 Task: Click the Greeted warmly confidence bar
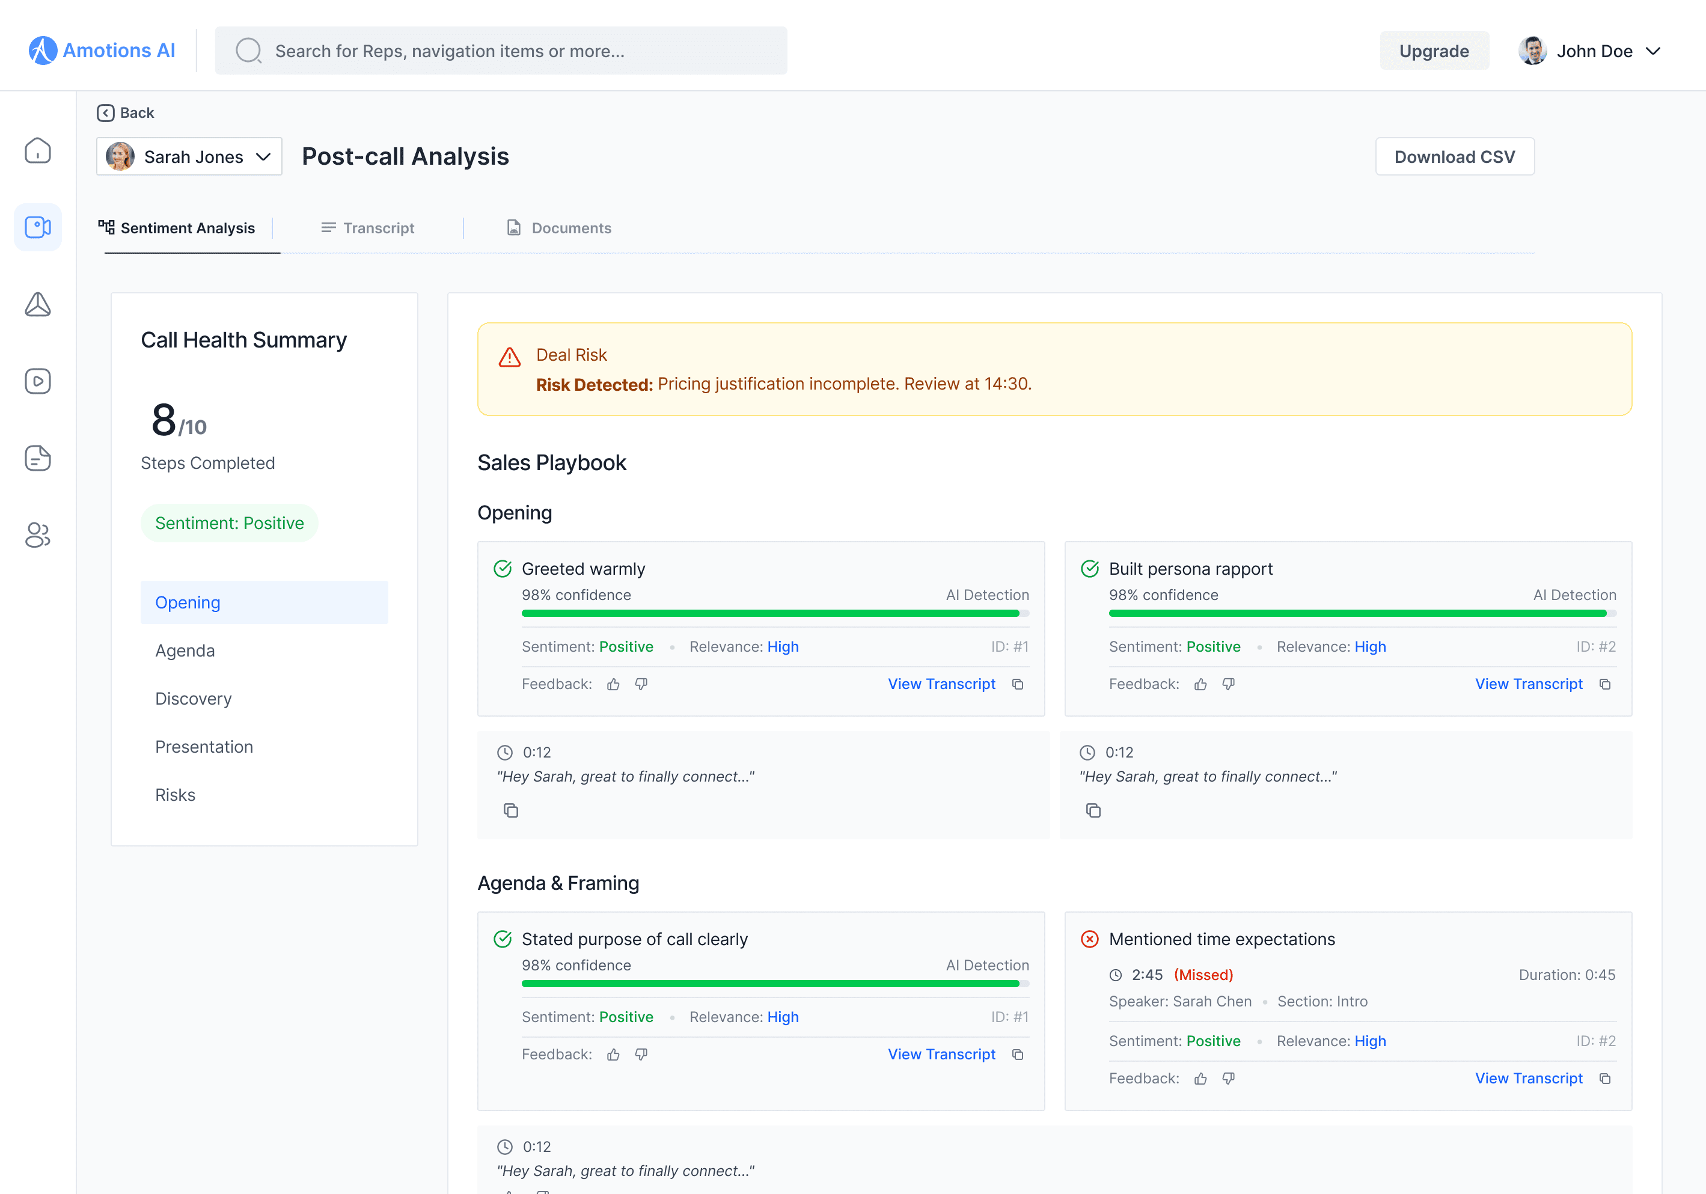point(774,614)
